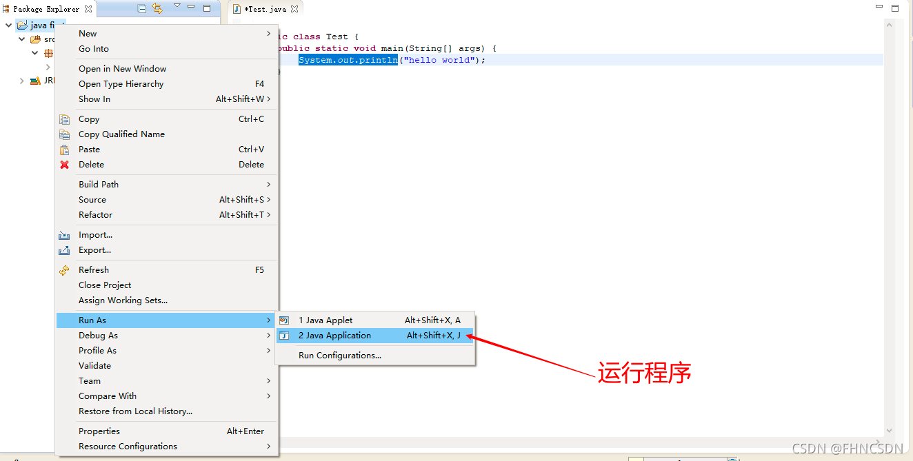This screenshot has width=913, height=461.
Task: Open project Properties
Action: 167,431
